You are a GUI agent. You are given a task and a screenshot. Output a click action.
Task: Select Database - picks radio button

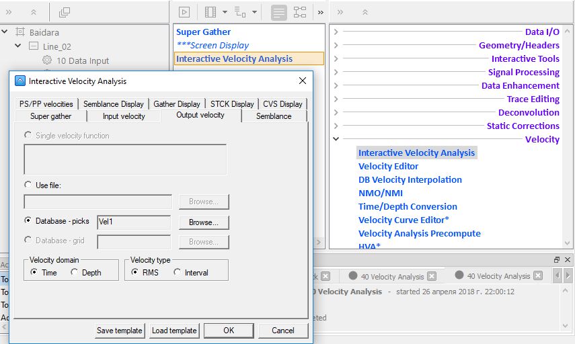coord(28,220)
